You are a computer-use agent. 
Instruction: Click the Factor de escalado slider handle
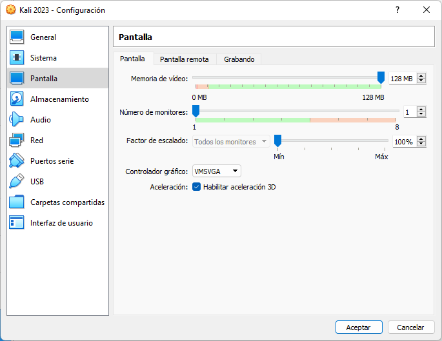click(277, 141)
